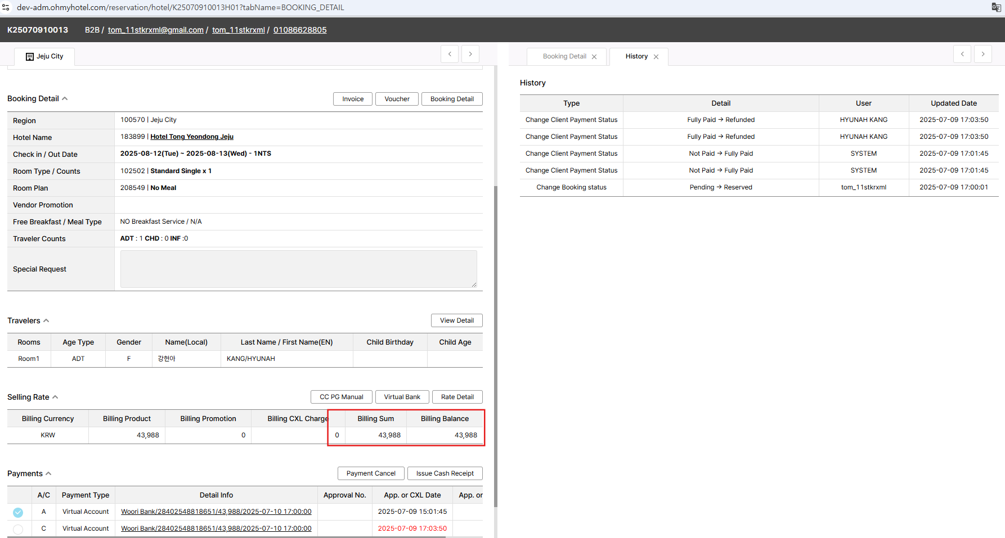Collapse the Payments section

pos(48,473)
